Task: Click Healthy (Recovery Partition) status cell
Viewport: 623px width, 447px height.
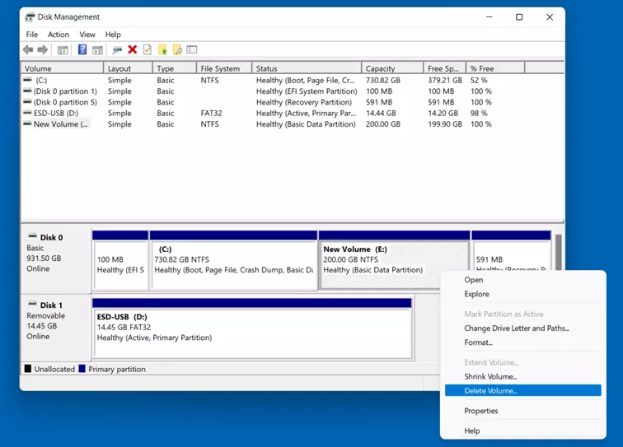Action: 304,102
